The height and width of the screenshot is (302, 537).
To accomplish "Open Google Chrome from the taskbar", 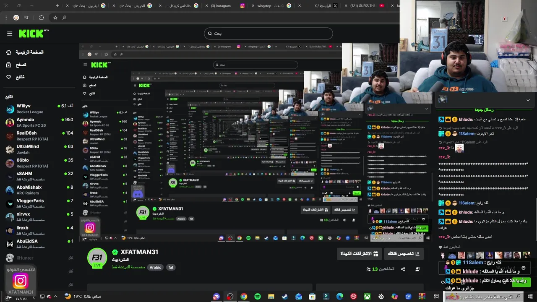I will coord(244,297).
